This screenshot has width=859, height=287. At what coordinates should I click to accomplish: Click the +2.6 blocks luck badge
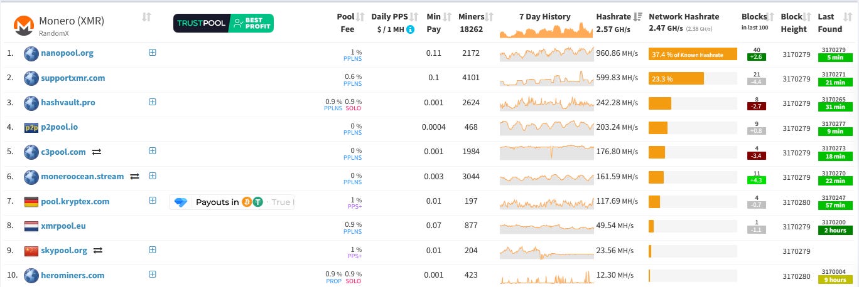[x=756, y=57]
